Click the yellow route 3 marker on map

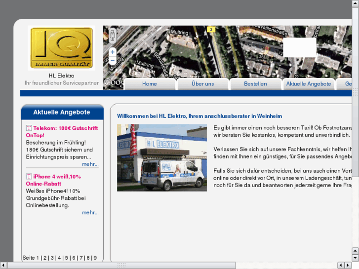[x=211, y=29]
